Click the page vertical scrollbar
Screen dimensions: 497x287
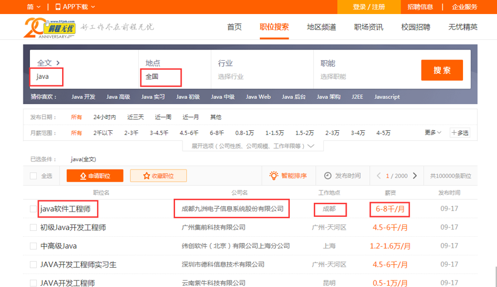pyautogui.click(x=495, y=277)
